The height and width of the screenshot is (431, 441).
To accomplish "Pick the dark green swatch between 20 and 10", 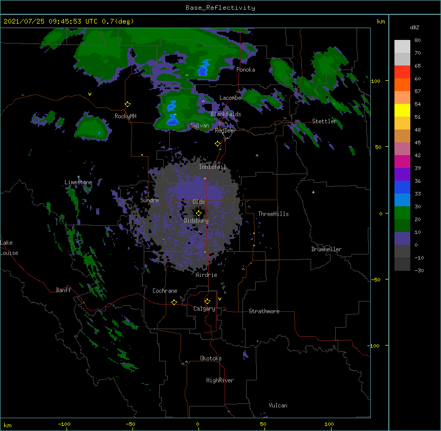I will click(402, 226).
